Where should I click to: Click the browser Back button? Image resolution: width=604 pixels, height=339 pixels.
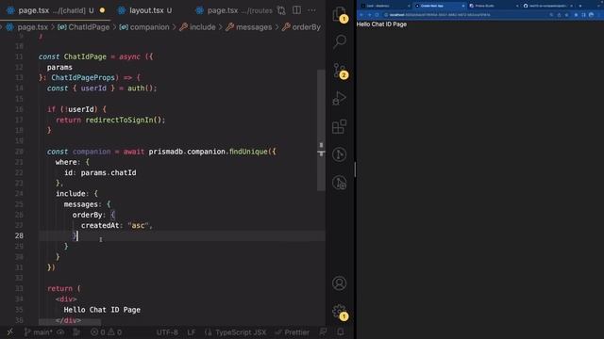(361, 15)
